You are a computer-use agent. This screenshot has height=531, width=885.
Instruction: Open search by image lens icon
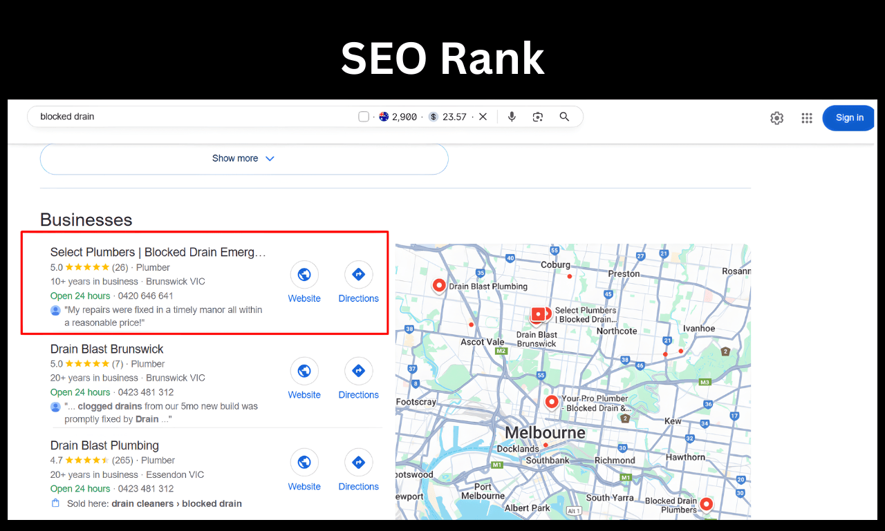[x=538, y=117]
